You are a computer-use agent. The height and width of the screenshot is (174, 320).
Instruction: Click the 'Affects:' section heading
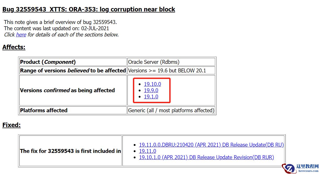click(14, 47)
